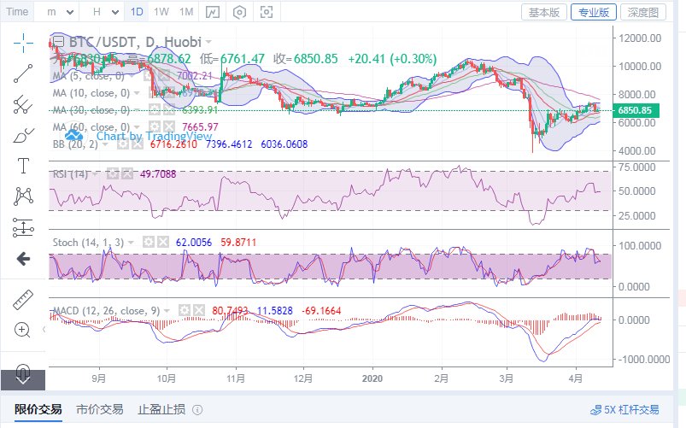Click the 4月 date axis label
Screen dimensions: 686x428
576,378
